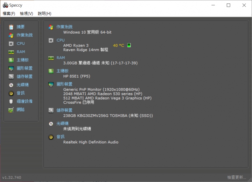Click 檢查更新... link in status bar
This screenshot has height=182, width=252.
click(x=237, y=177)
